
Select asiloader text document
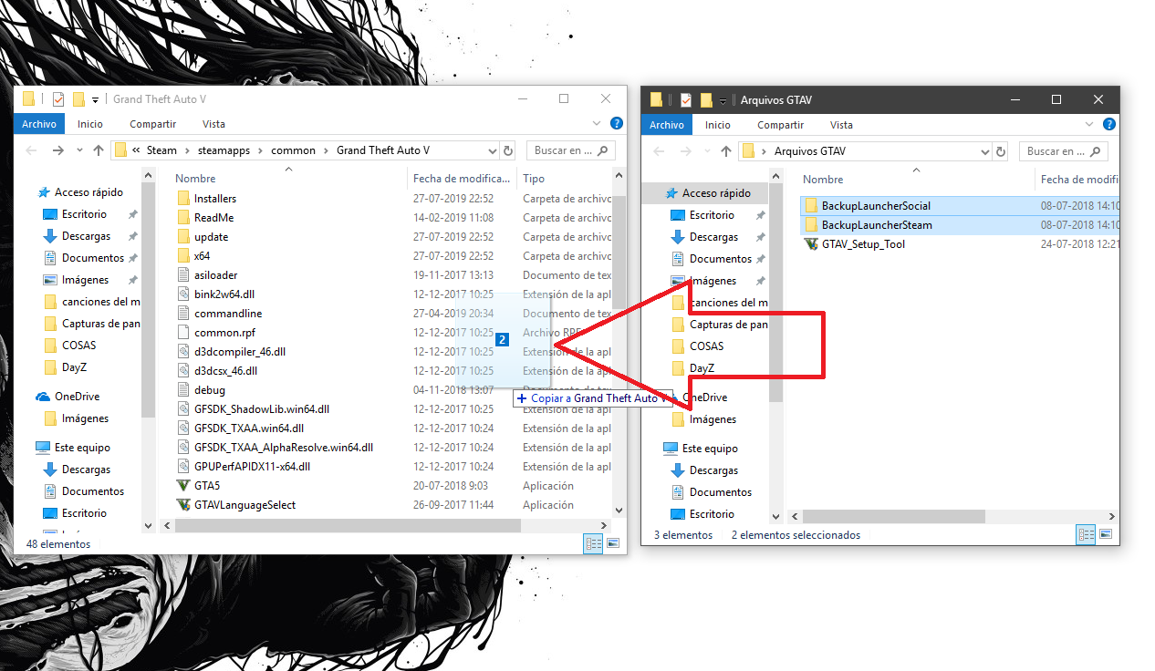(x=216, y=274)
